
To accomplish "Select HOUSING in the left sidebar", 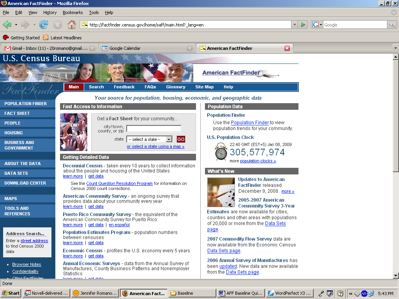I will [28, 133].
